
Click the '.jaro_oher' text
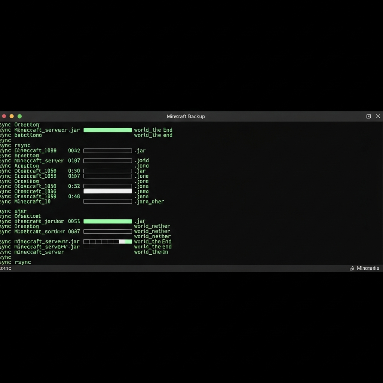tap(149, 202)
